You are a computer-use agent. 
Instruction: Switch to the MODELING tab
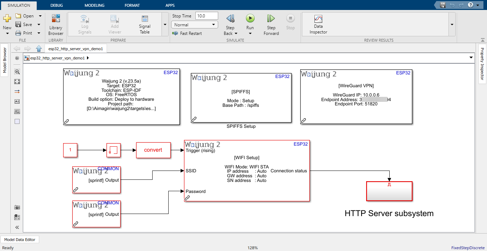pyautogui.click(x=94, y=5)
